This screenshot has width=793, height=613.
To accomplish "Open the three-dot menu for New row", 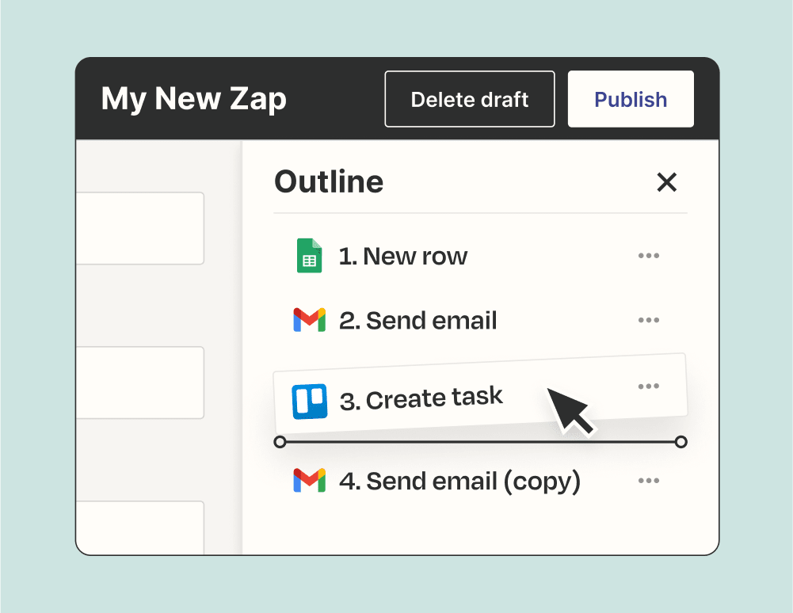I will point(648,255).
